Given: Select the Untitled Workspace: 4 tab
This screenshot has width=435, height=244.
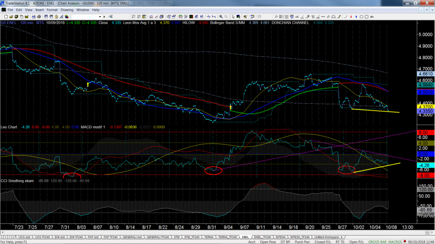Looking at the screenshot, I should coord(328,237).
